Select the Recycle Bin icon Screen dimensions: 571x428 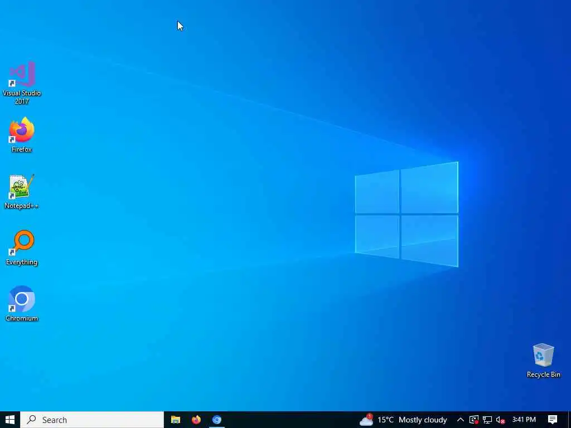pos(543,361)
